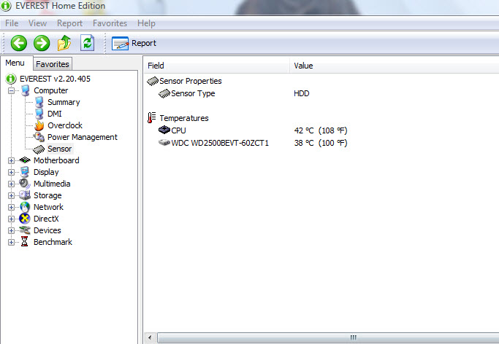This screenshot has height=344, width=499.
Task: Open the Favorites menu in menu bar
Action: 110,23
